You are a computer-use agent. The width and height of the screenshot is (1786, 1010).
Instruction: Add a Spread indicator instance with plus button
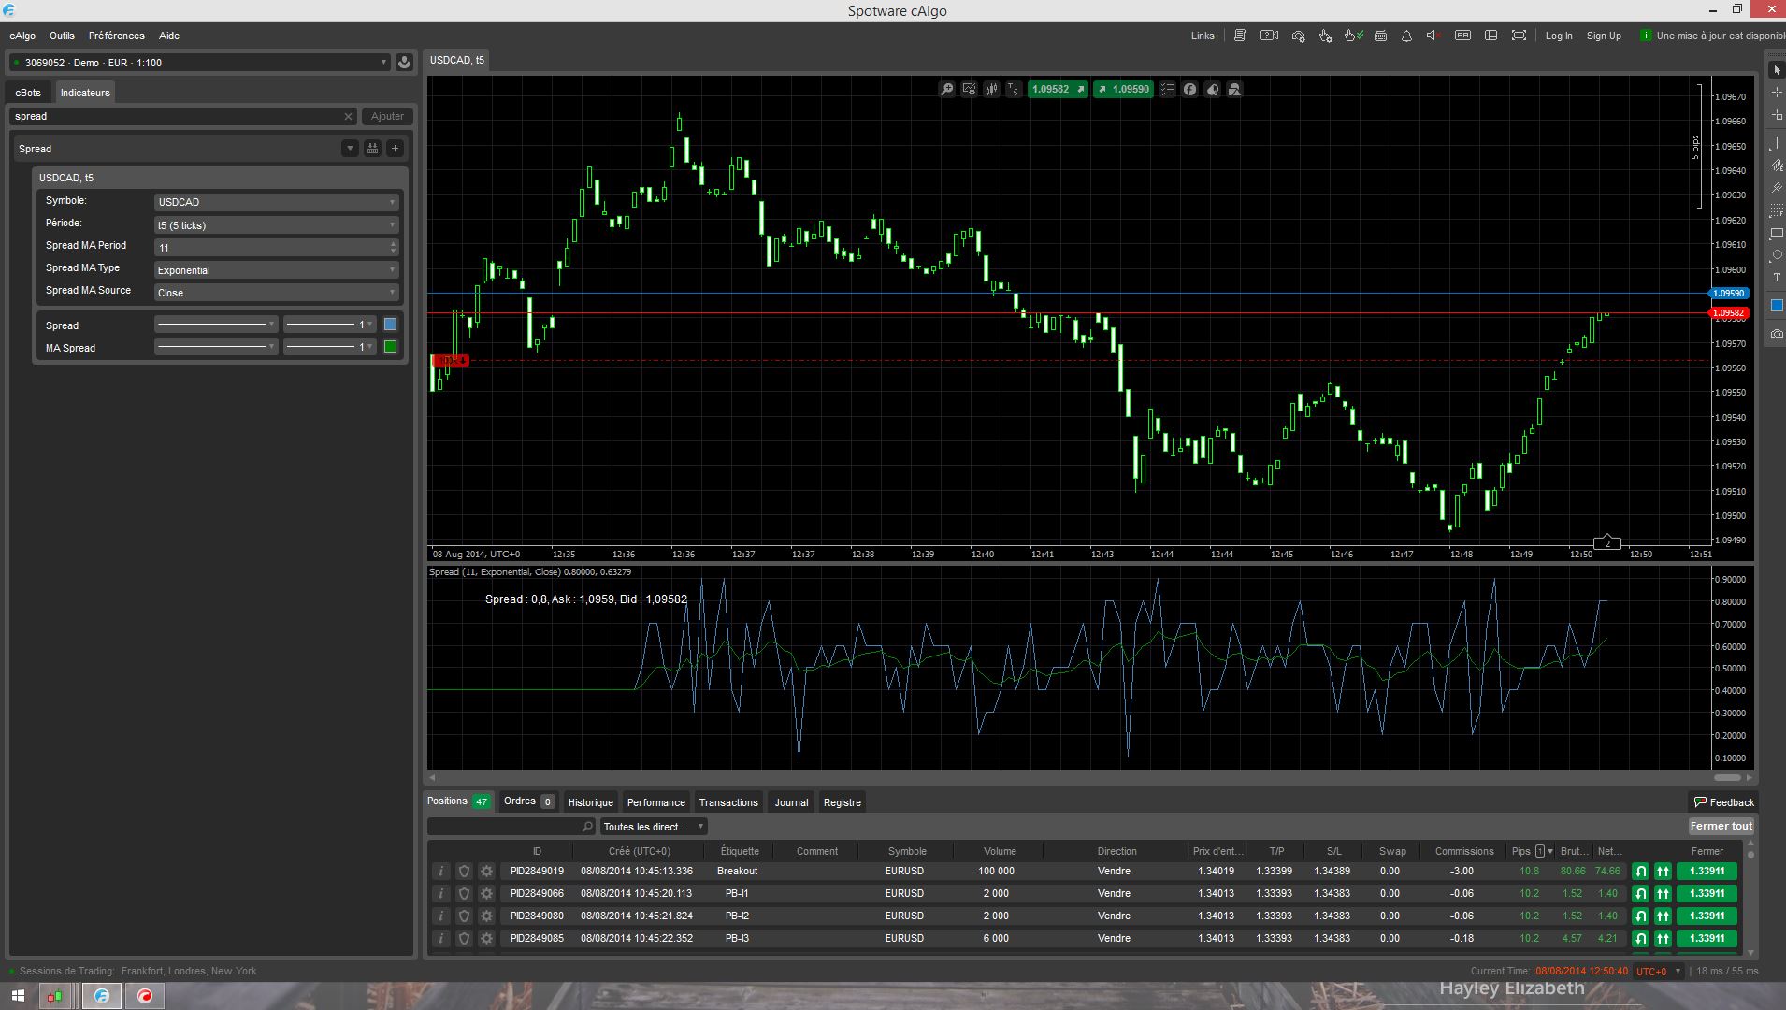pyautogui.click(x=395, y=148)
